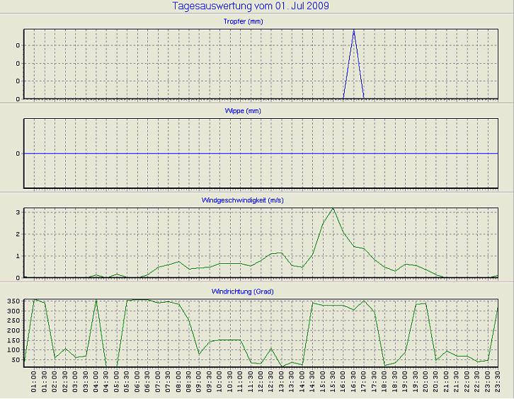Click the 3 tick on wind speed axis

[17, 212]
